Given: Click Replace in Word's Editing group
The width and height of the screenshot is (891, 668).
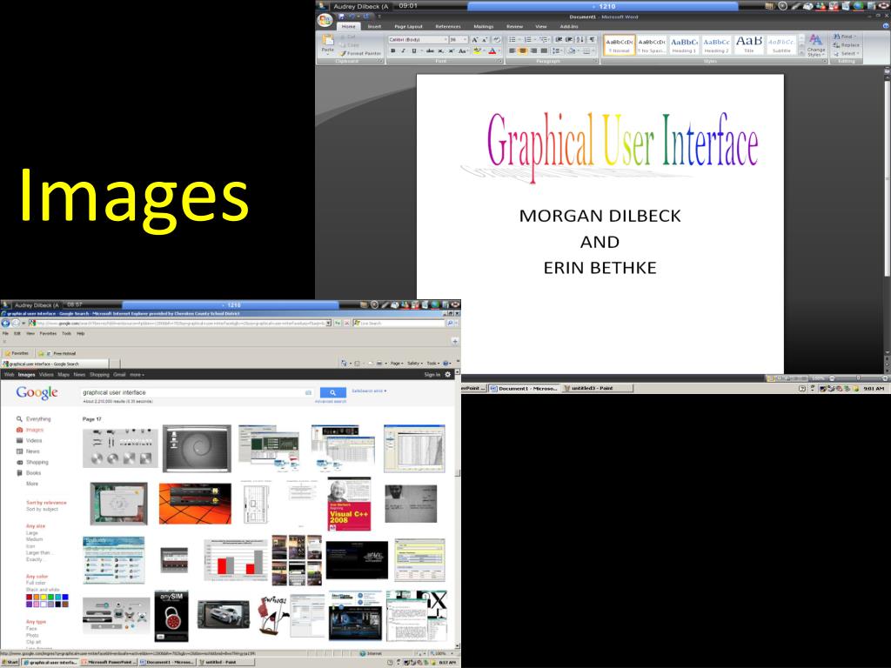Looking at the screenshot, I should 846,45.
